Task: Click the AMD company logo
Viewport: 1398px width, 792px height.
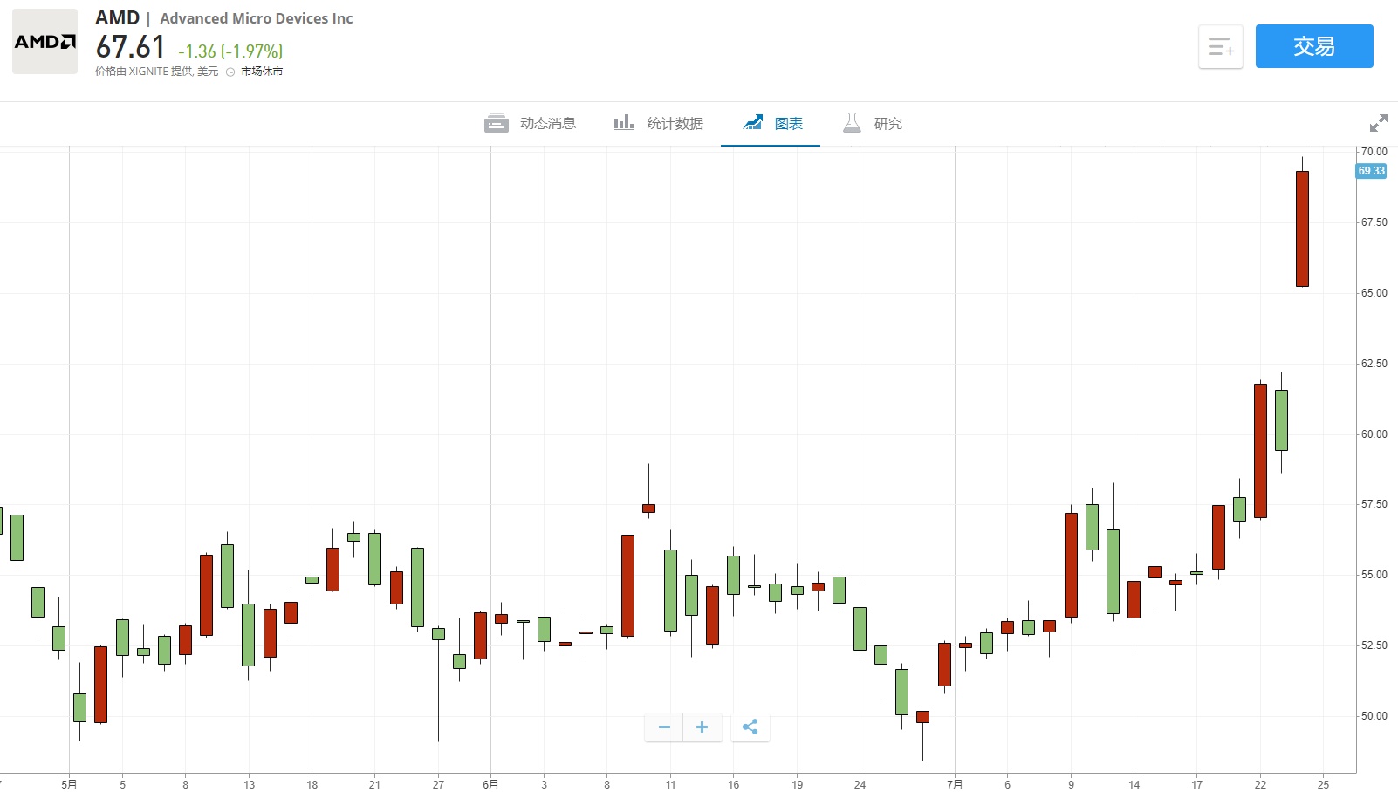Action: tap(45, 42)
